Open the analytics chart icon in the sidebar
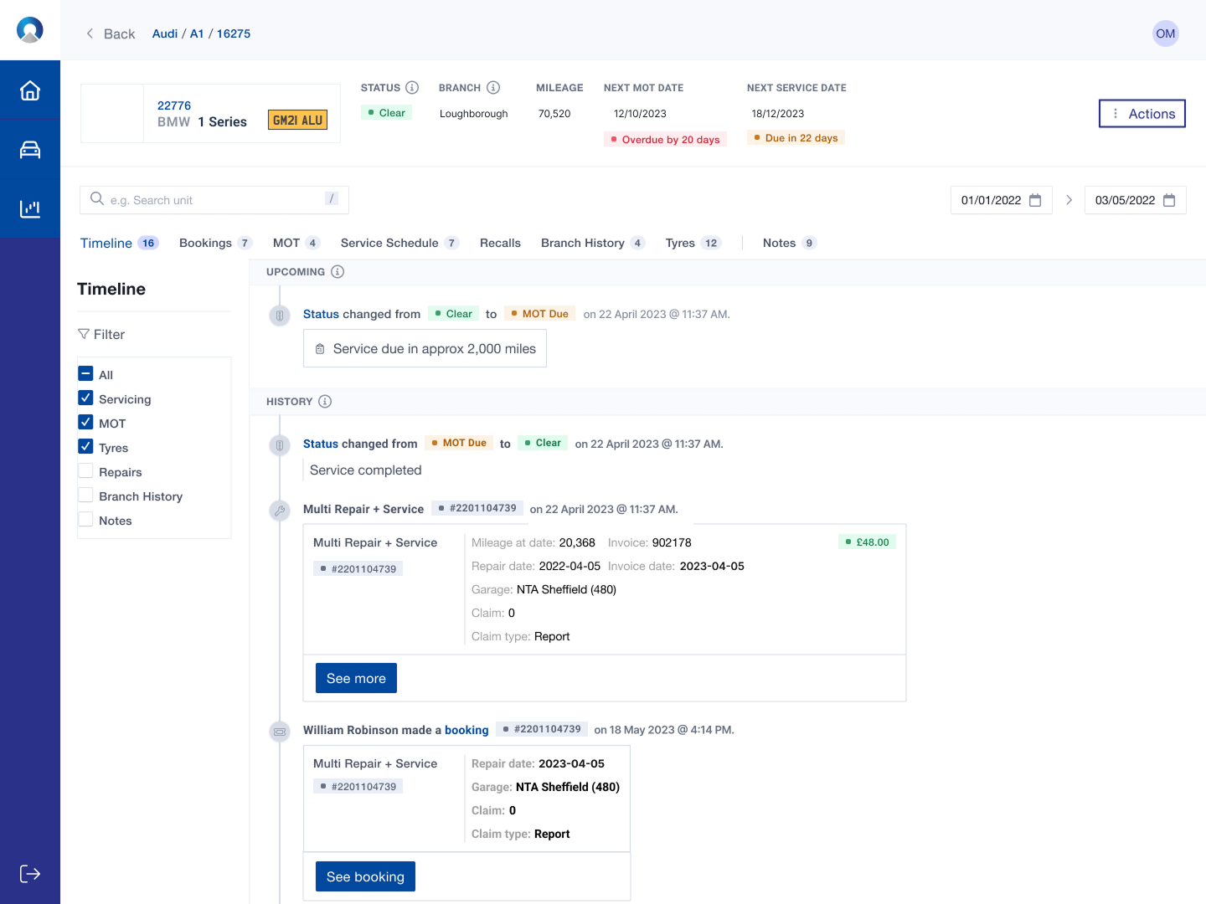This screenshot has width=1206, height=904. pyautogui.click(x=30, y=208)
